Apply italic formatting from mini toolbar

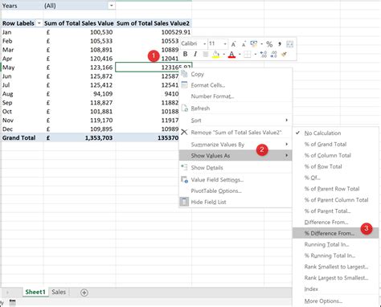(195, 54)
